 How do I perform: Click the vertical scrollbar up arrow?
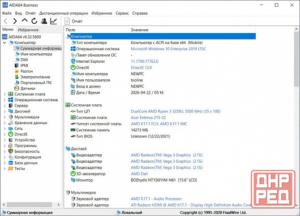(296, 29)
